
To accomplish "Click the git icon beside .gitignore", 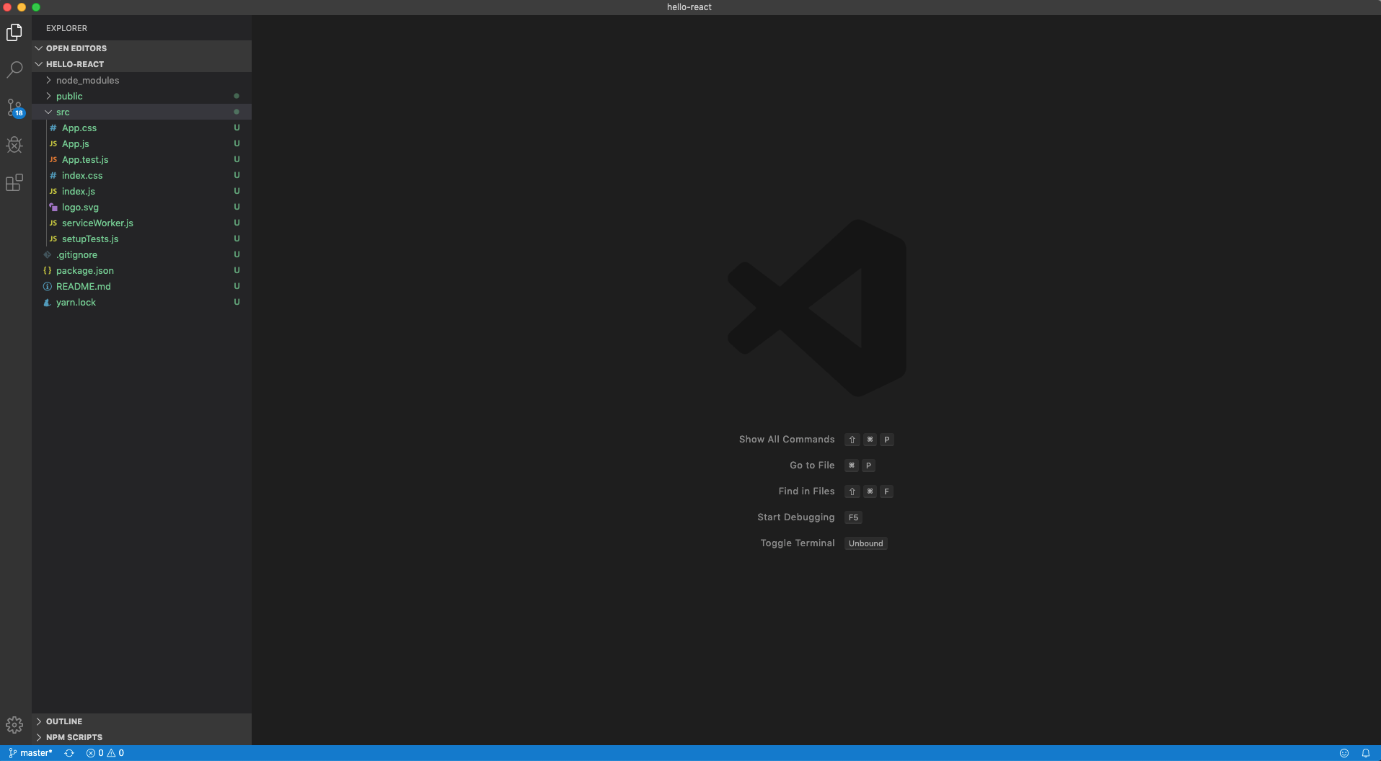I will (x=47, y=254).
